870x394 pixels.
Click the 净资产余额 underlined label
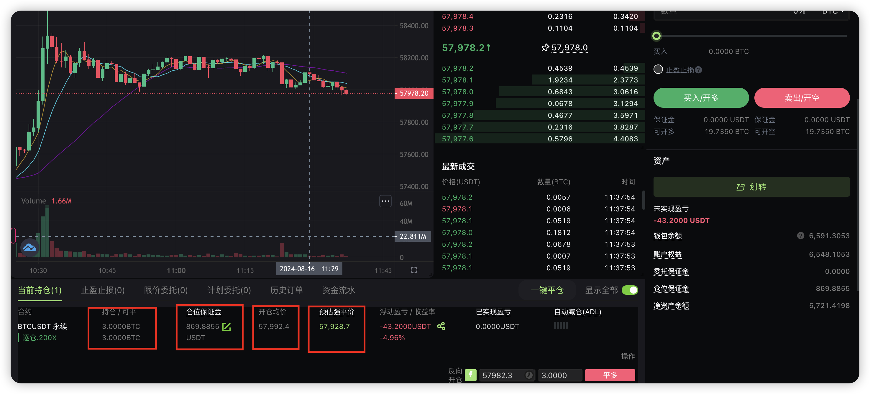pyautogui.click(x=671, y=306)
